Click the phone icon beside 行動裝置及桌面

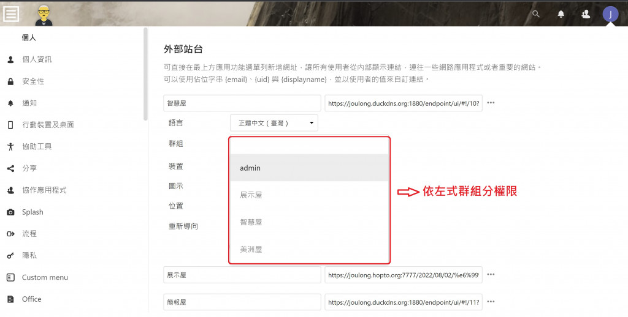tap(11, 125)
